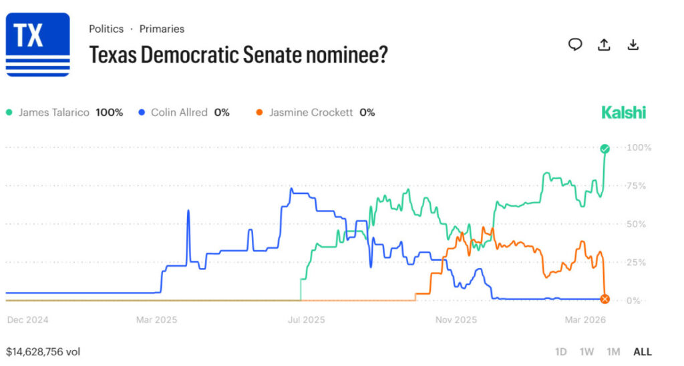The width and height of the screenshot is (684, 366).
Task: Select the 1W time range
Action: click(587, 351)
